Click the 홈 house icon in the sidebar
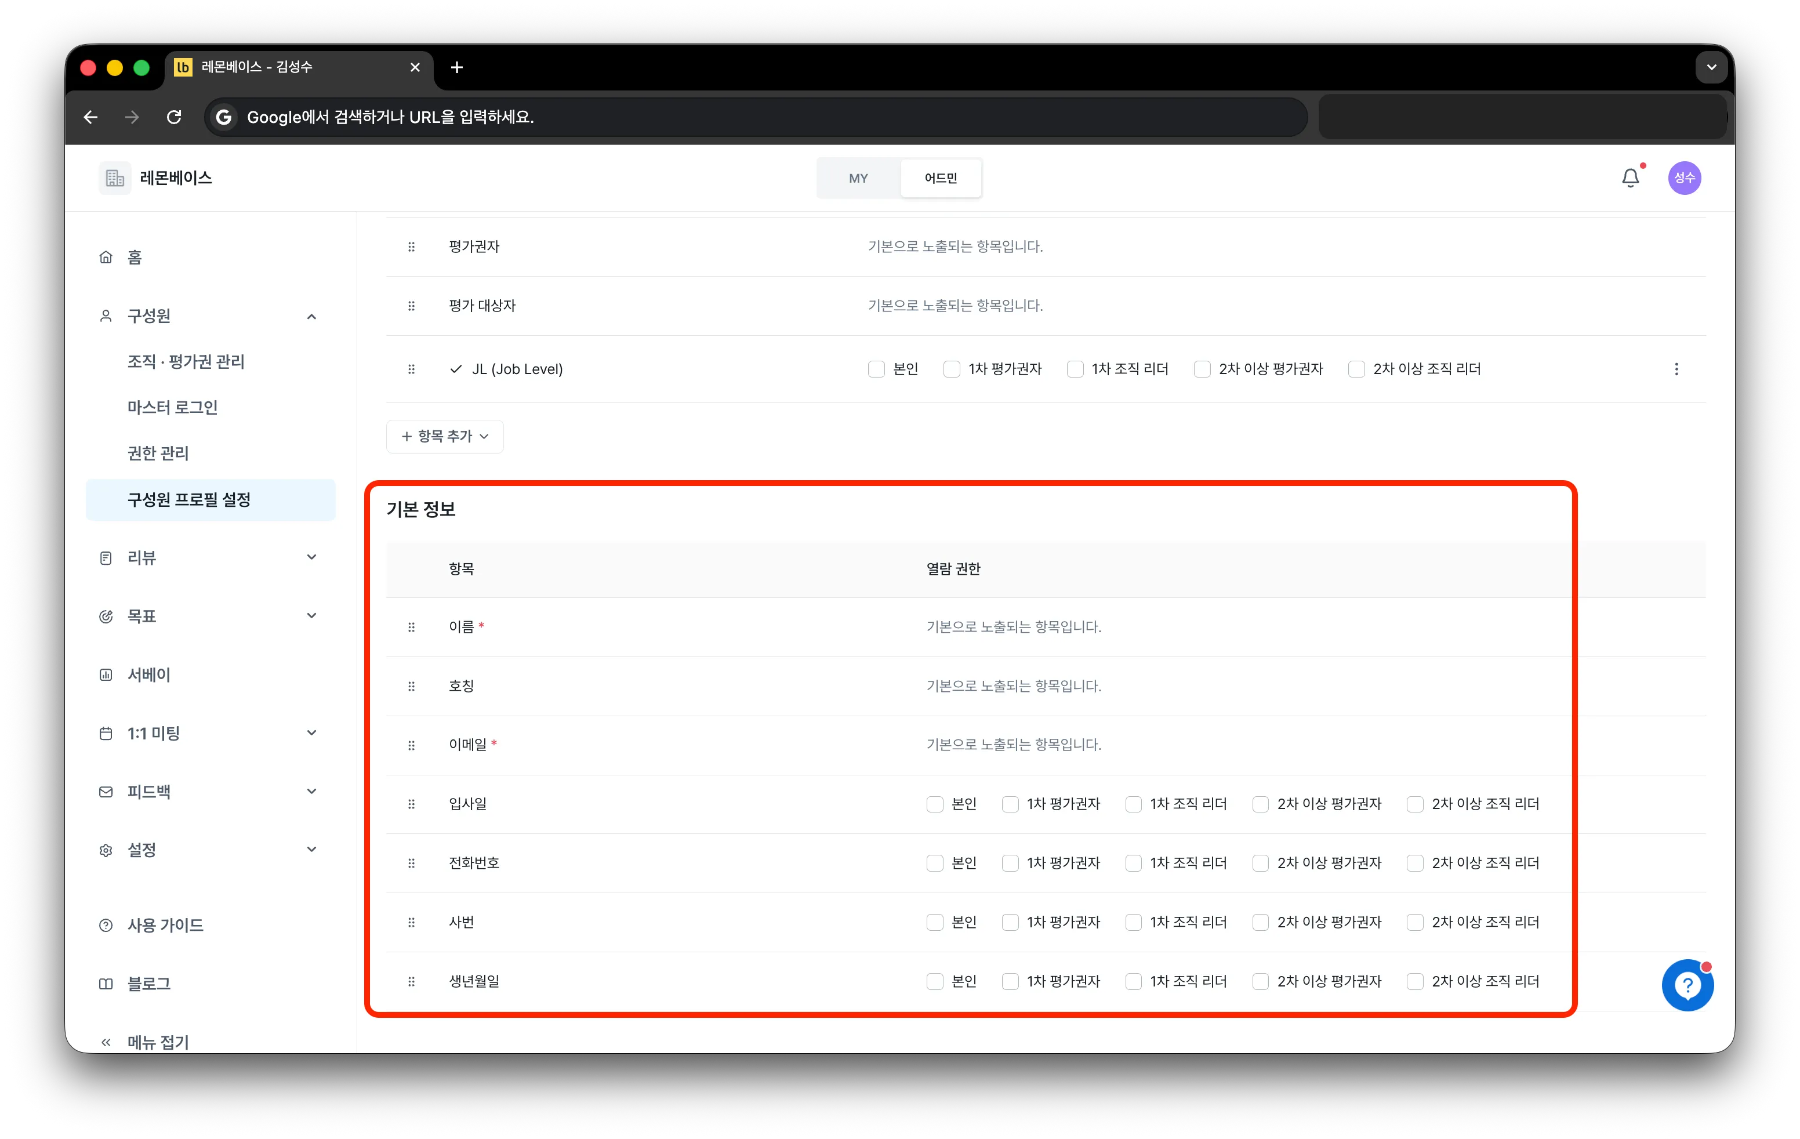This screenshot has height=1139, width=1800. 106,258
